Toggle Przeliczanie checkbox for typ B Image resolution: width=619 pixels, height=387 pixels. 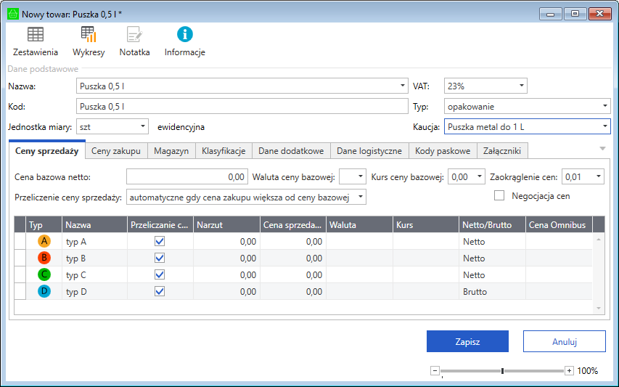pyautogui.click(x=160, y=258)
